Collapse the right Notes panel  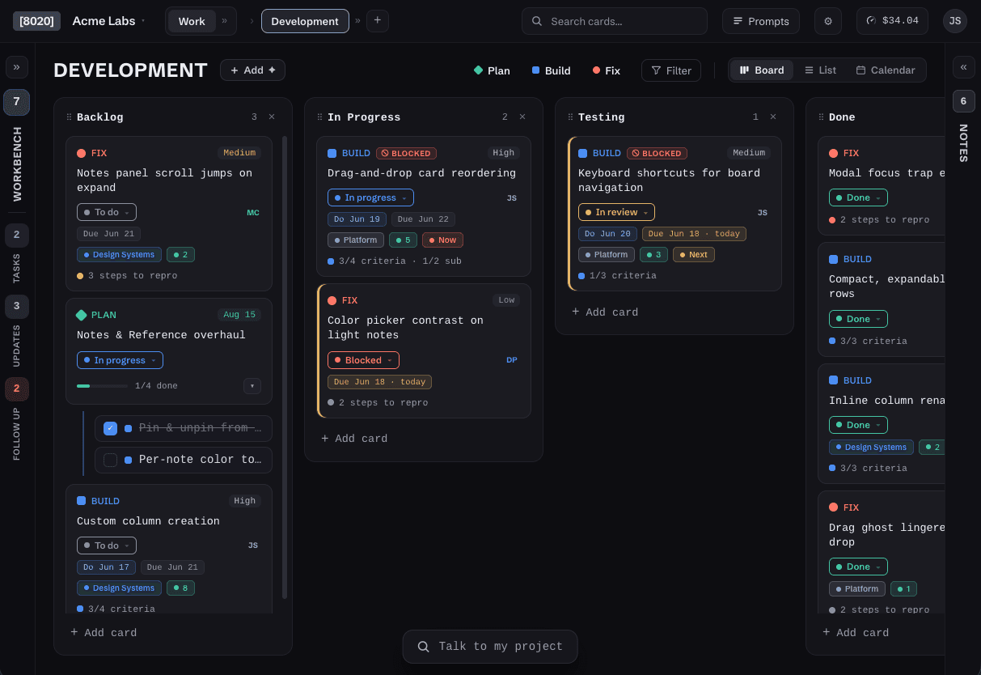[x=963, y=67]
